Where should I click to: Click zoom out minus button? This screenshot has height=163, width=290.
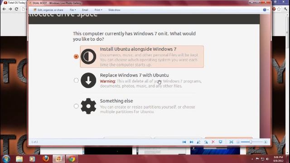click(238, 142)
